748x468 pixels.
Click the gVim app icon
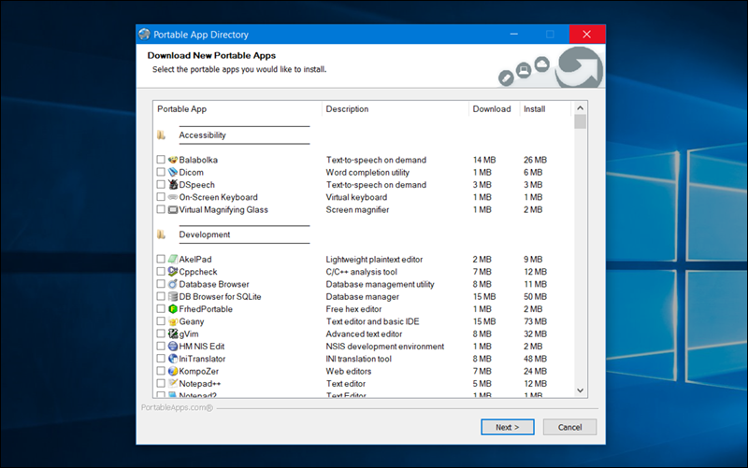click(173, 334)
